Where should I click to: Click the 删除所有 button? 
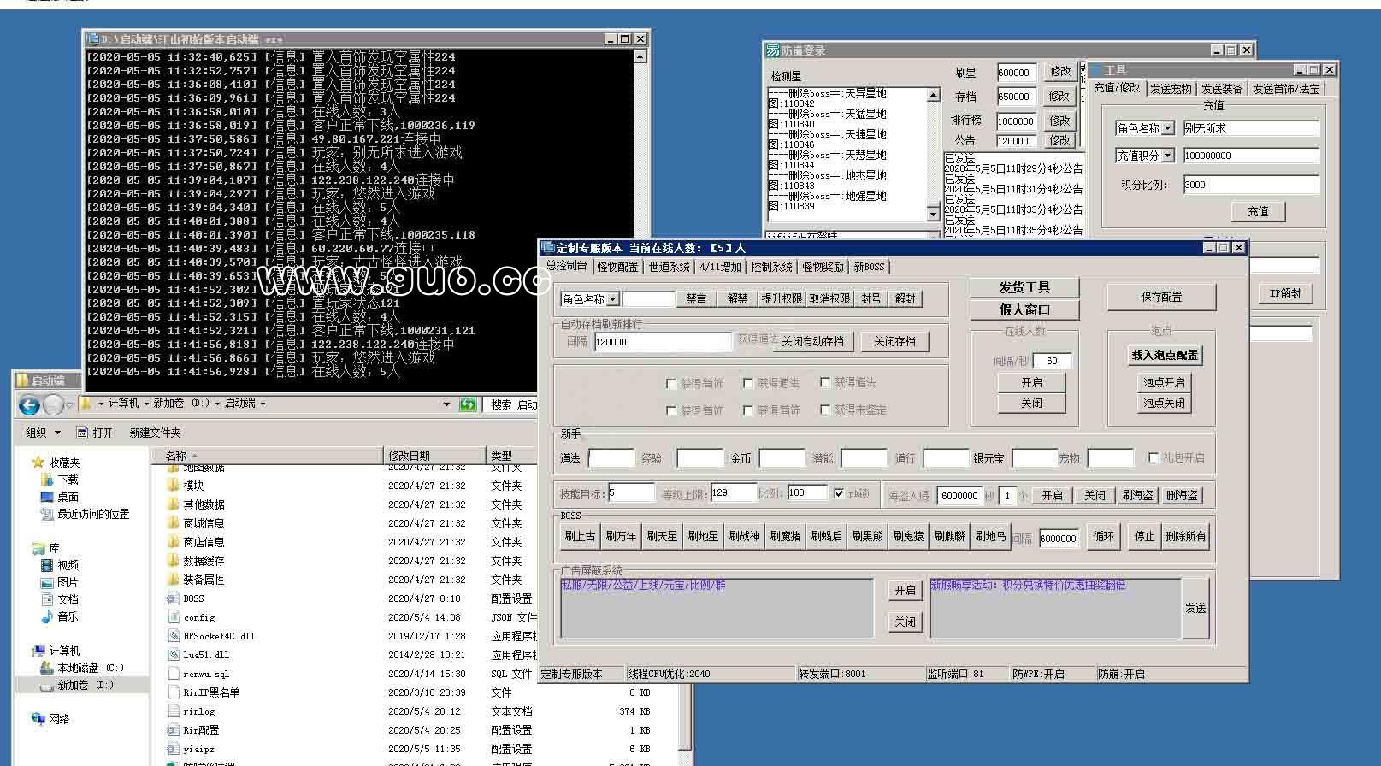pyautogui.click(x=1185, y=536)
